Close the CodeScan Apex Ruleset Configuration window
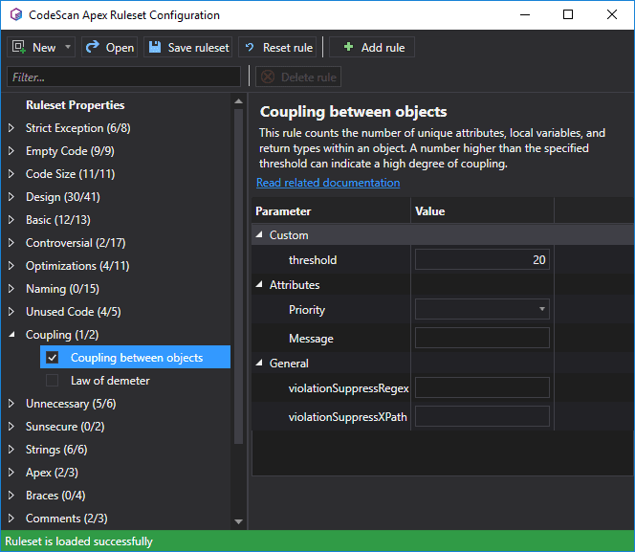 (612, 15)
